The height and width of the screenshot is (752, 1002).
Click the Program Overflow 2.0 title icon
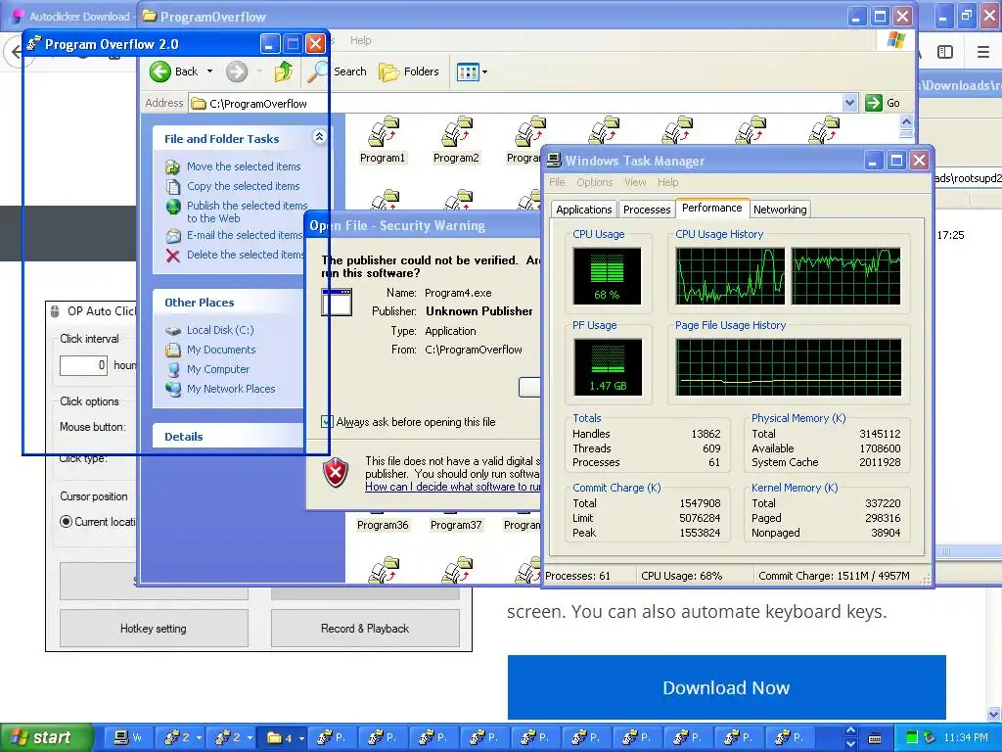[x=34, y=44]
